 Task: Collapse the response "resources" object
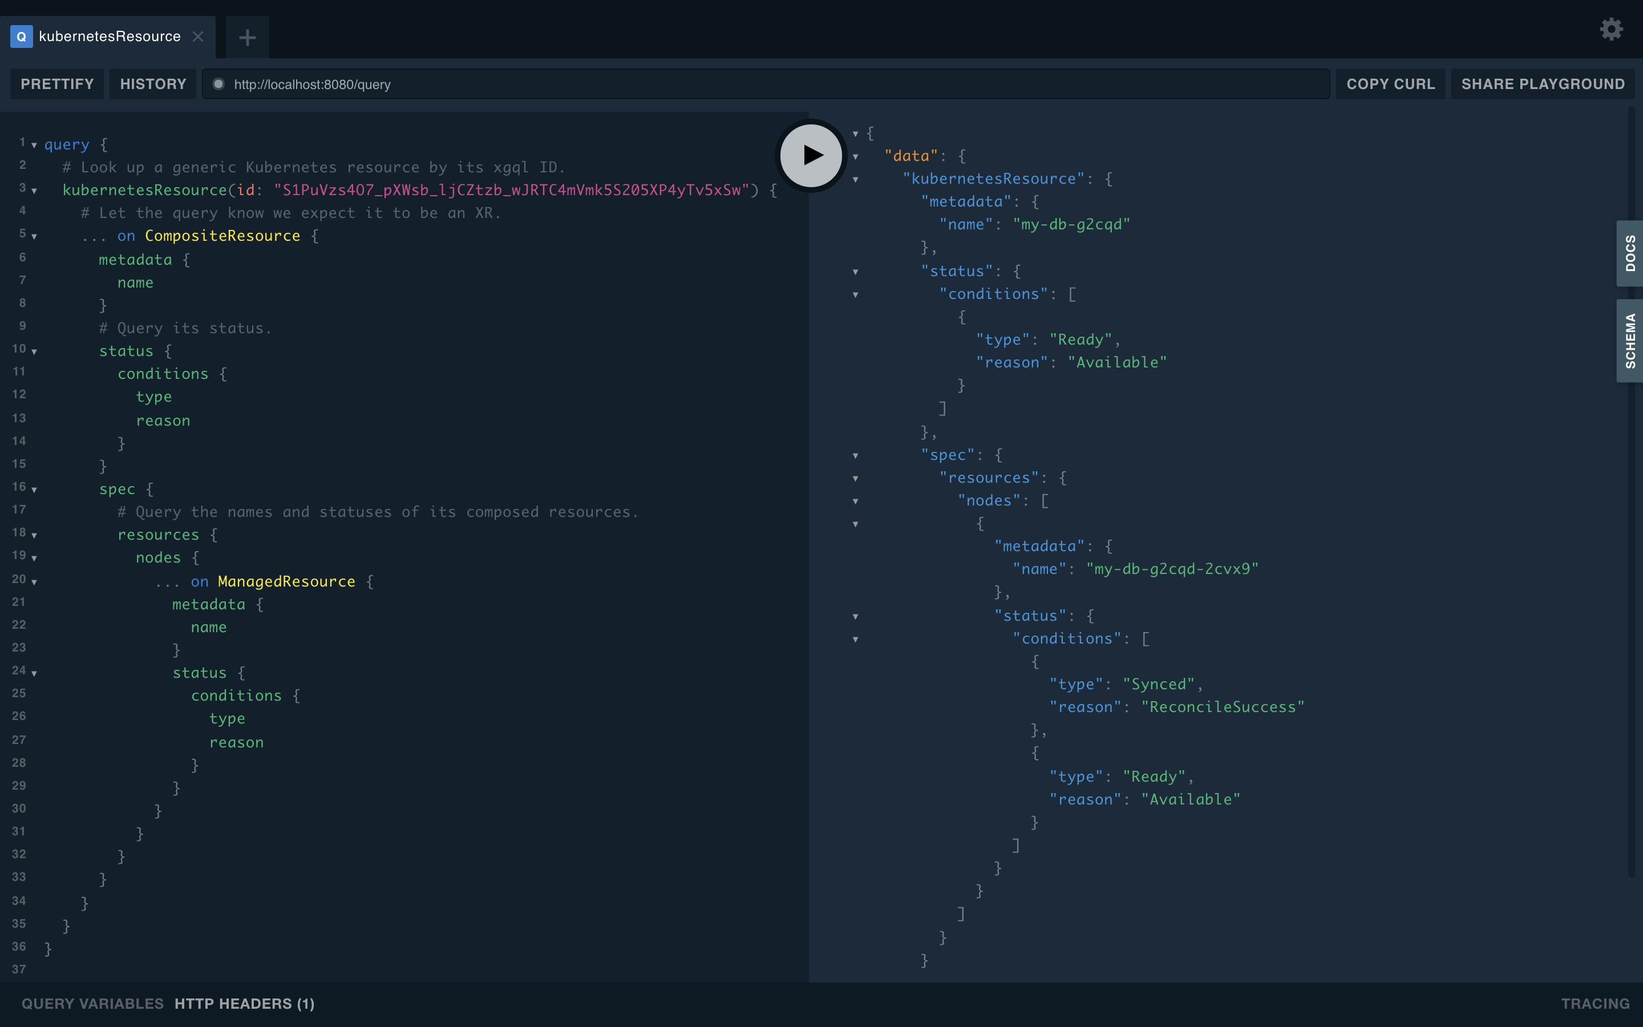pos(856,479)
